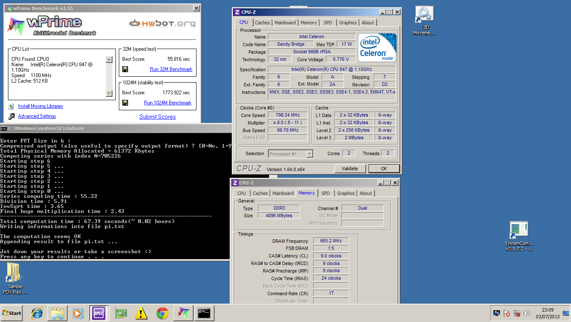
Task: Select the Caches tab in lower CPU-Z window
Action: (x=260, y=193)
